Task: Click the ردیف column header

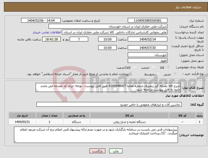Action: pyautogui.click(x=200, y=115)
